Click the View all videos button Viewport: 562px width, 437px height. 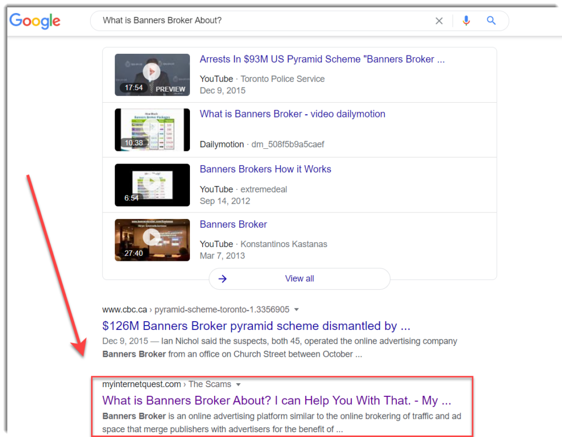point(299,279)
